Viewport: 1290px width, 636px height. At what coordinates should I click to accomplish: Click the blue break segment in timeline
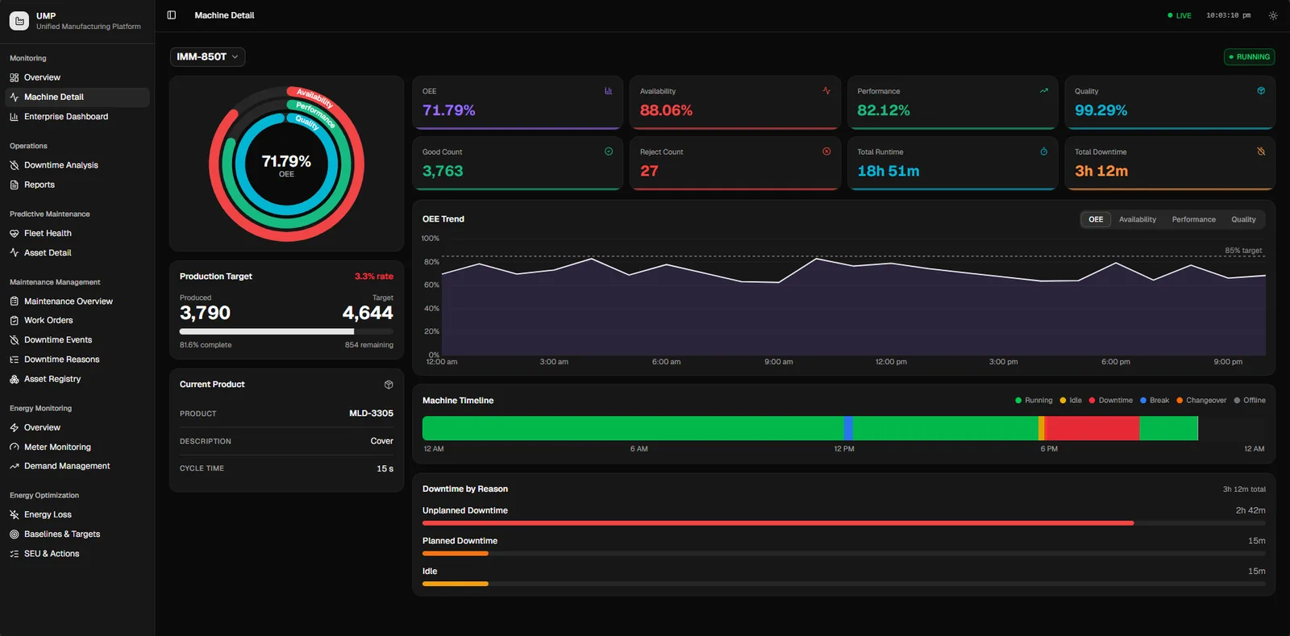point(848,428)
